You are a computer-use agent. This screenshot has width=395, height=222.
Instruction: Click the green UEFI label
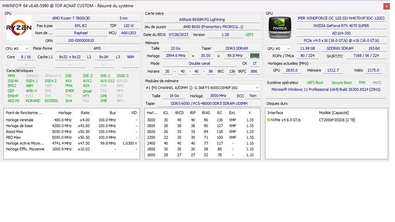point(249,35)
